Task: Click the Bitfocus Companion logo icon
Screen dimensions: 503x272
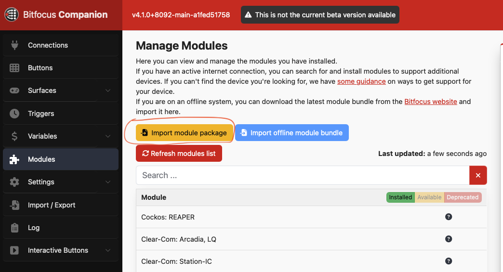Action: tap(12, 14)
